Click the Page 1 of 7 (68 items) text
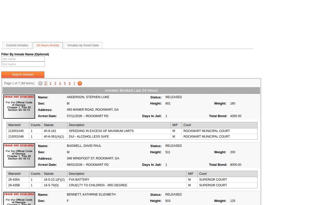Viewport: 328px width, 205px height. coord(19,83)
